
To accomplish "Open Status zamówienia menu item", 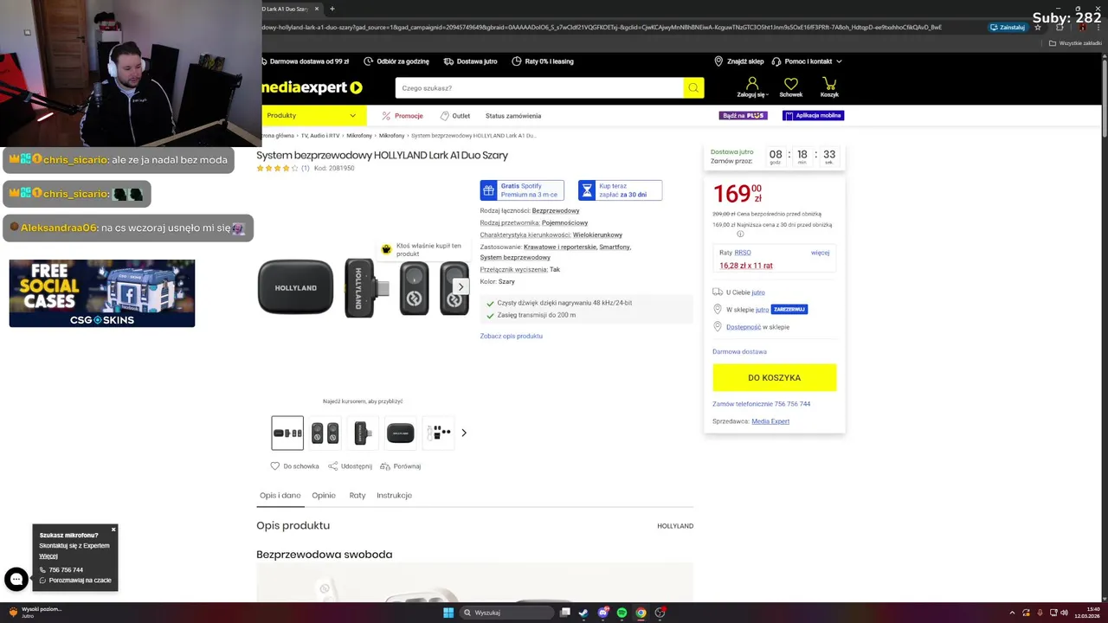I will [x=513, y=116].
